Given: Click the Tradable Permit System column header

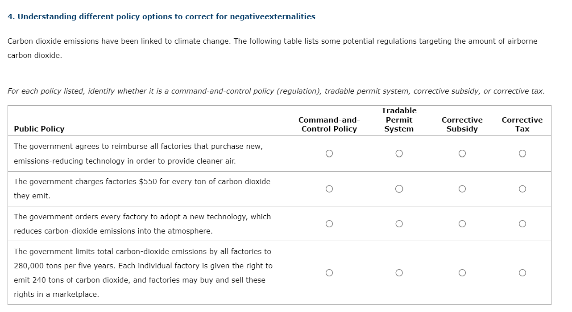Looking at the screenshot, I should pyautogui.click(x=399, y=120).
